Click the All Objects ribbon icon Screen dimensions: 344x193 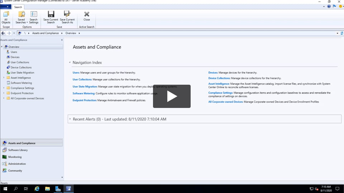pos(6,17)
